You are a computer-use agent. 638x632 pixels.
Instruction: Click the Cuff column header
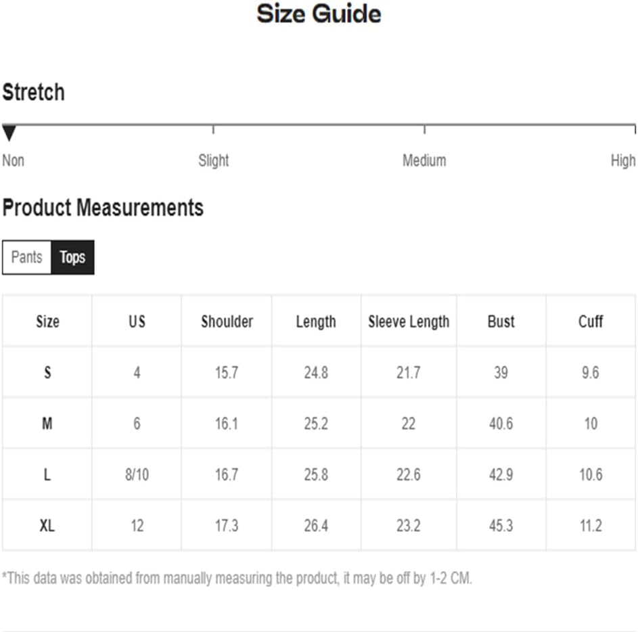(x=591, y=321)
